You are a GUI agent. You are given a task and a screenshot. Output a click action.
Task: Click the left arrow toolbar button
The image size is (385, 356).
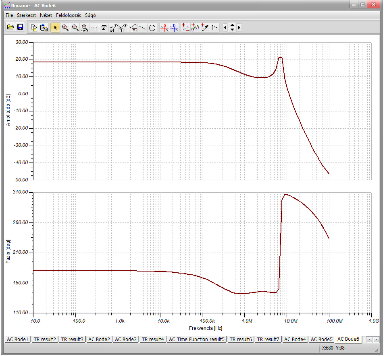(225, 28)
